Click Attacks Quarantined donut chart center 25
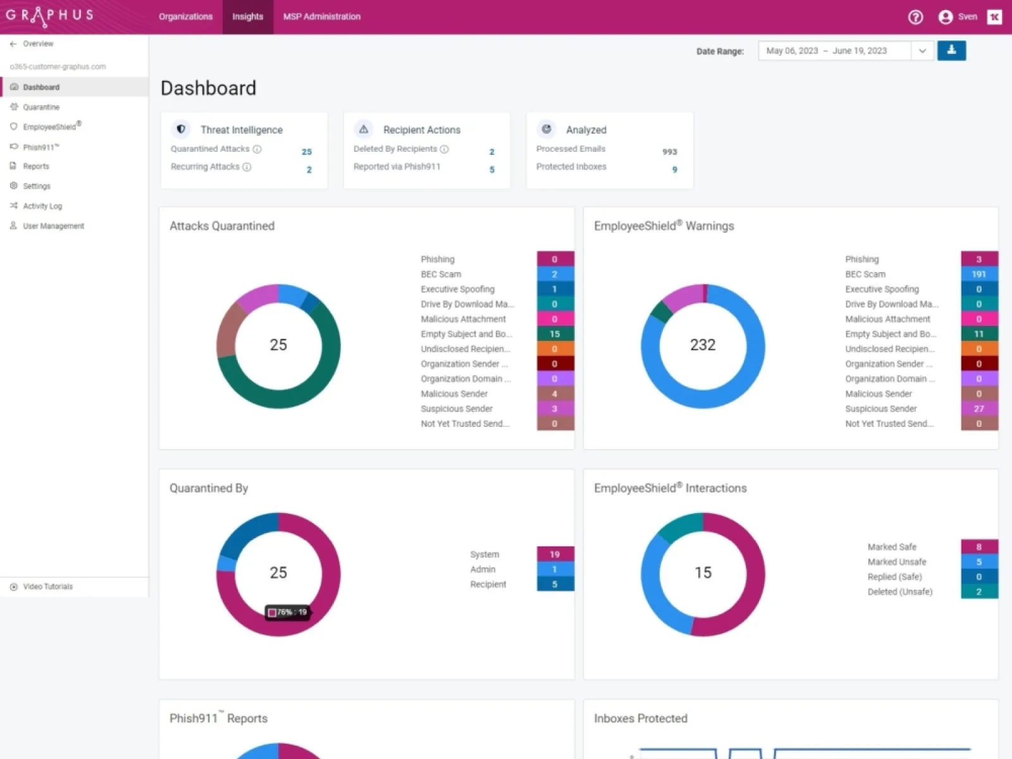This screenshot has width=1012, height=759. pyautogui.click(x=278, y=345)
